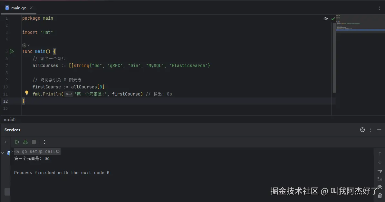Click main() breadcrumb below editor
This screenshot has width=385, height=202.
click(x=10, y=119)
